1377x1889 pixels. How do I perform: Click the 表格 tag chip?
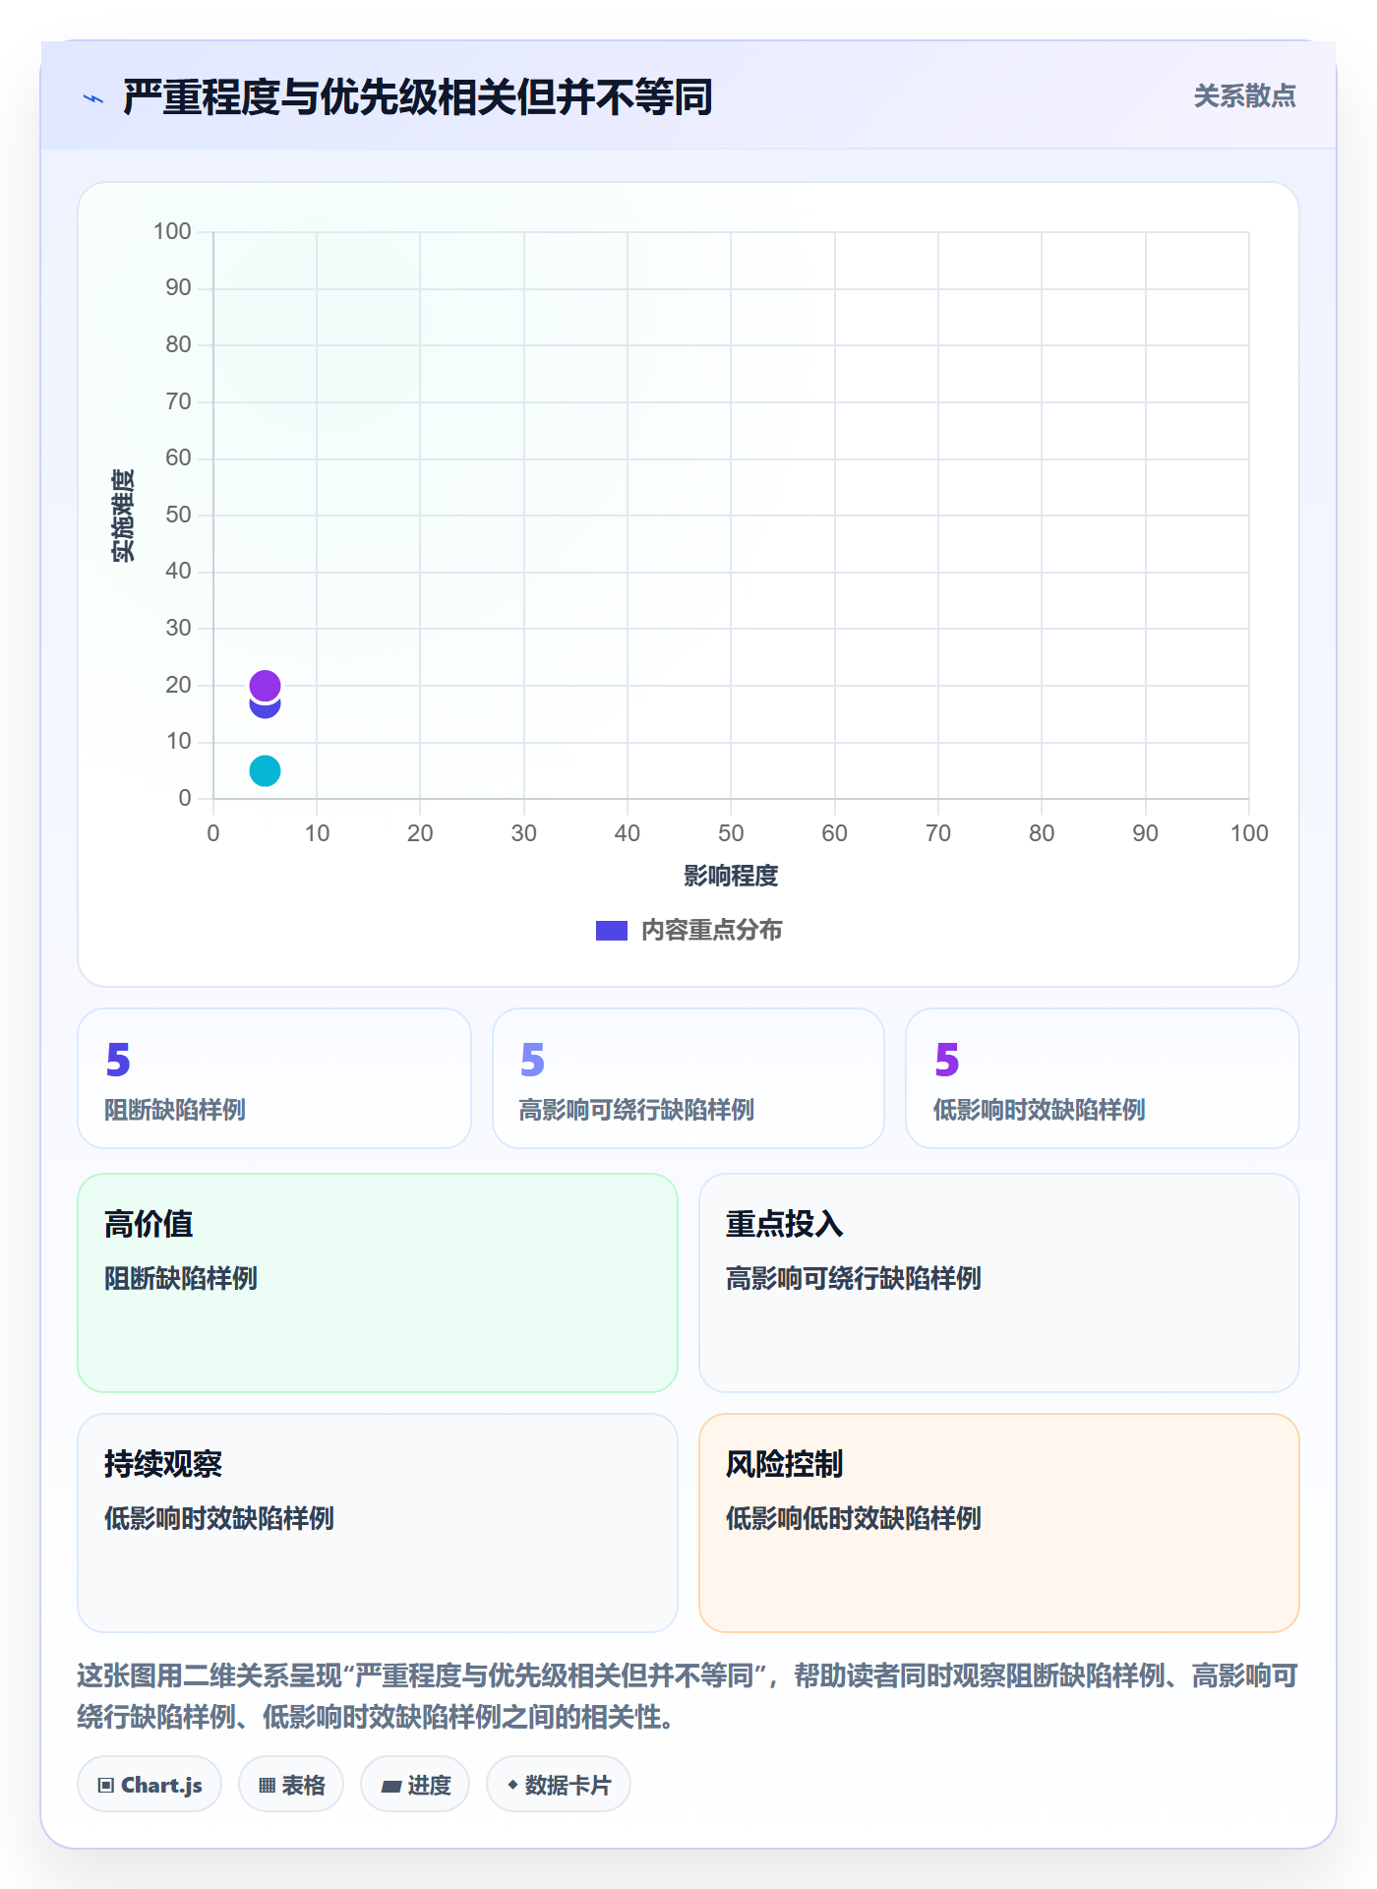click(291, 1785)
